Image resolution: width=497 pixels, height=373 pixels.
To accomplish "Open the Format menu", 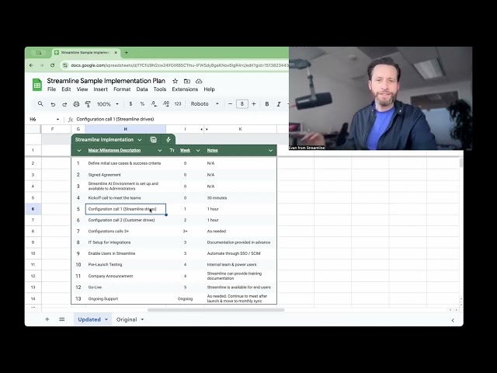I will (122, 89).
